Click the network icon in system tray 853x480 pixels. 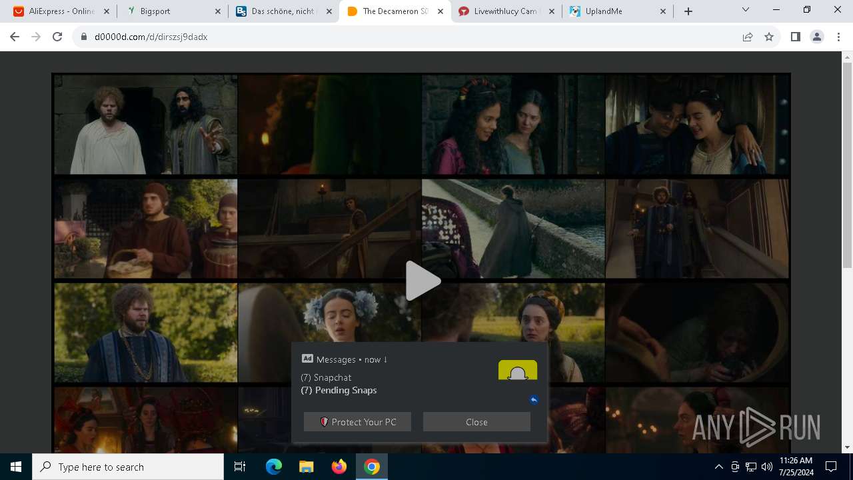point(751,467)
